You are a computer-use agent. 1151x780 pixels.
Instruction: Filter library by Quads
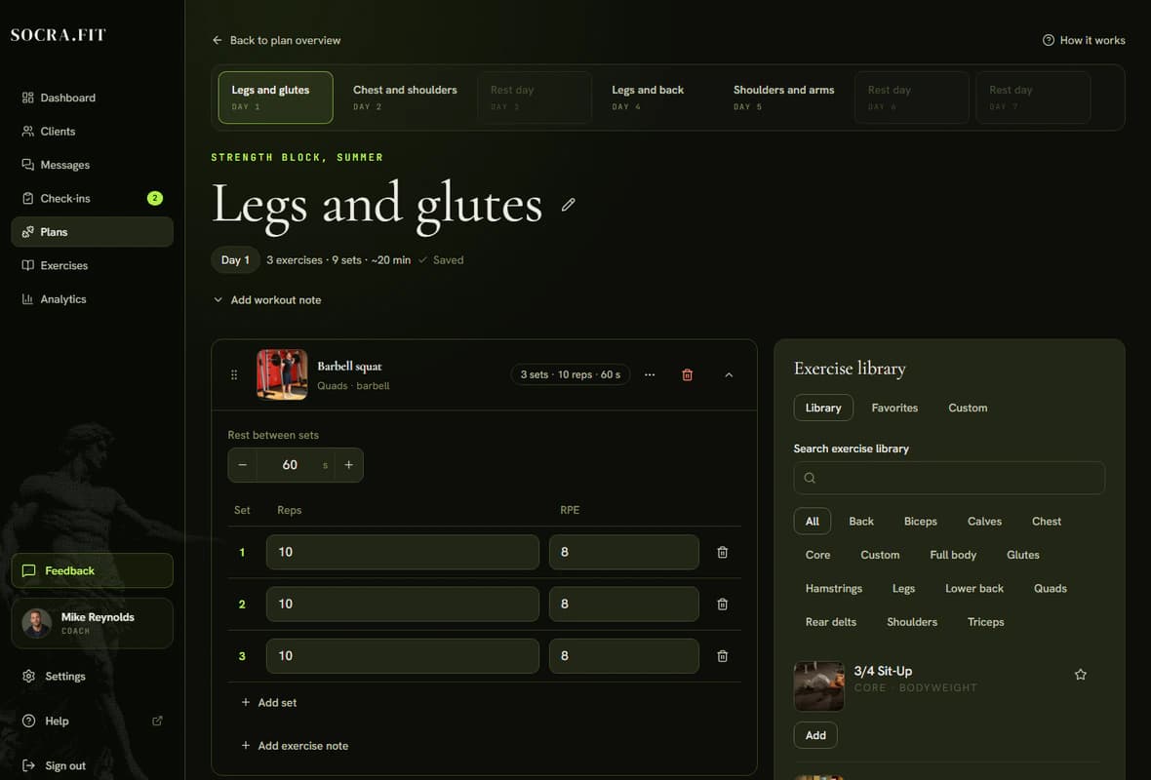click(1050, 589)
